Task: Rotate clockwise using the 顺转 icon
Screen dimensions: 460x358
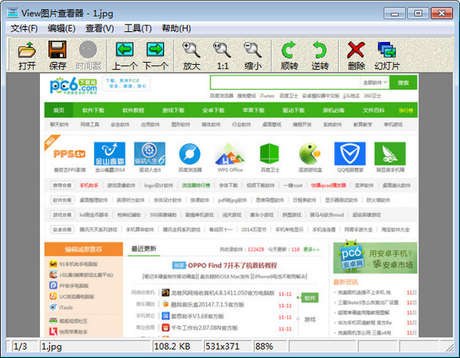Action: pos(289,55)
